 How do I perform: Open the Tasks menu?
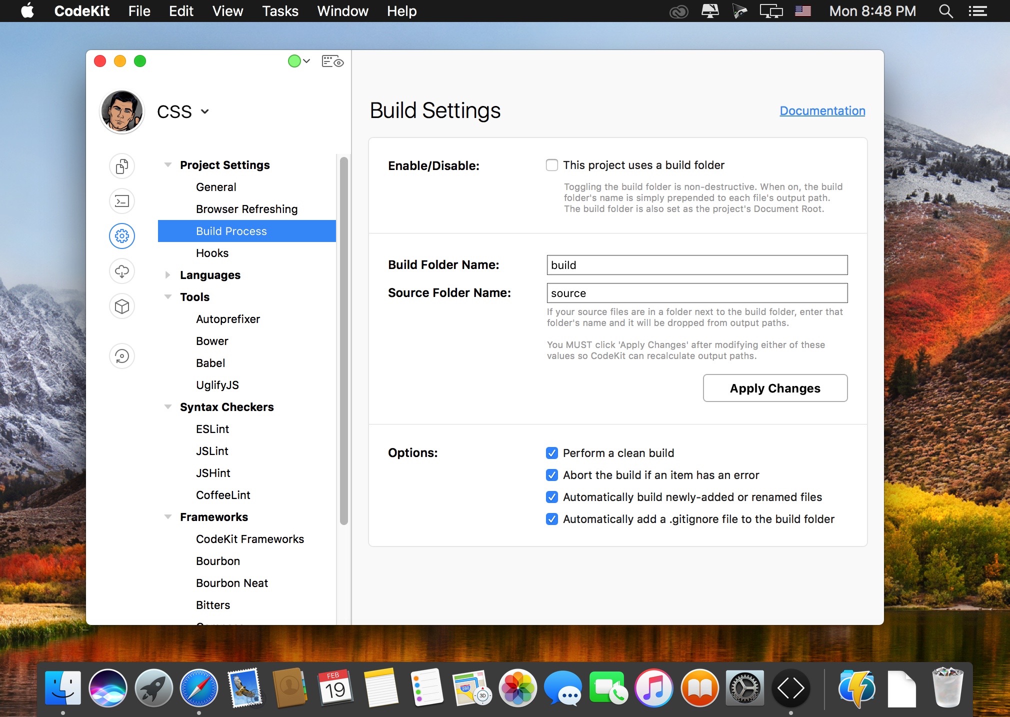point(280,11)
